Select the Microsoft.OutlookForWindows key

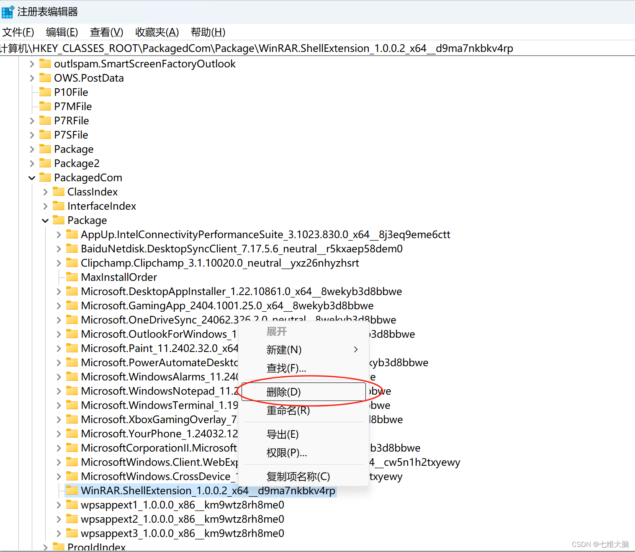coord(159,334)
